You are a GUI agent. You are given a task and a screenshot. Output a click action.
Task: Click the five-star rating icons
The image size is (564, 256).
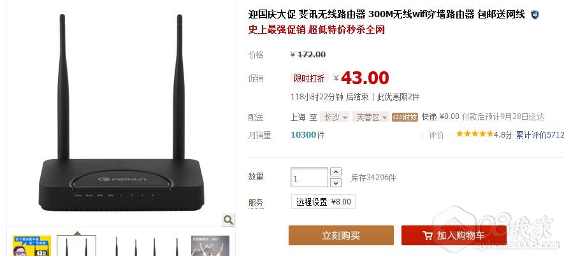click(x=474, y=134)
